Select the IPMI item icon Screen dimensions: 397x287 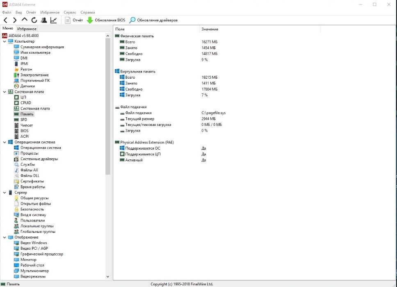click(x=16, y=64)
